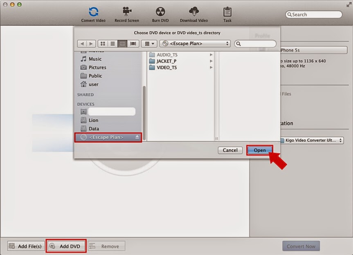353x255 pixels.
Task: Expand AUDIO_TS folder arrow
Action: coord(211,55)
